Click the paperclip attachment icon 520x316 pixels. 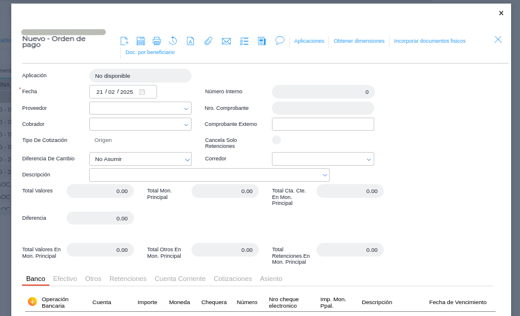click(208, 41)
